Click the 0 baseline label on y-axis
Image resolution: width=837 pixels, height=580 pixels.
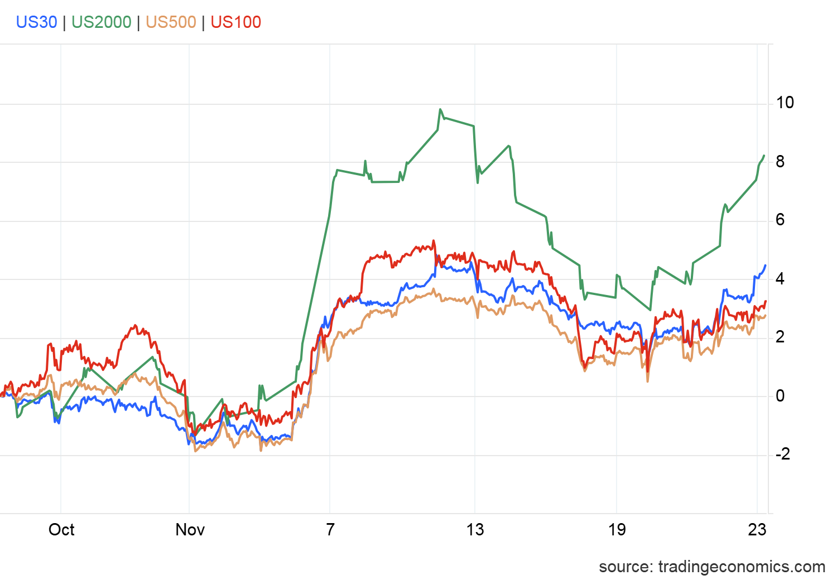coord(780,396)
